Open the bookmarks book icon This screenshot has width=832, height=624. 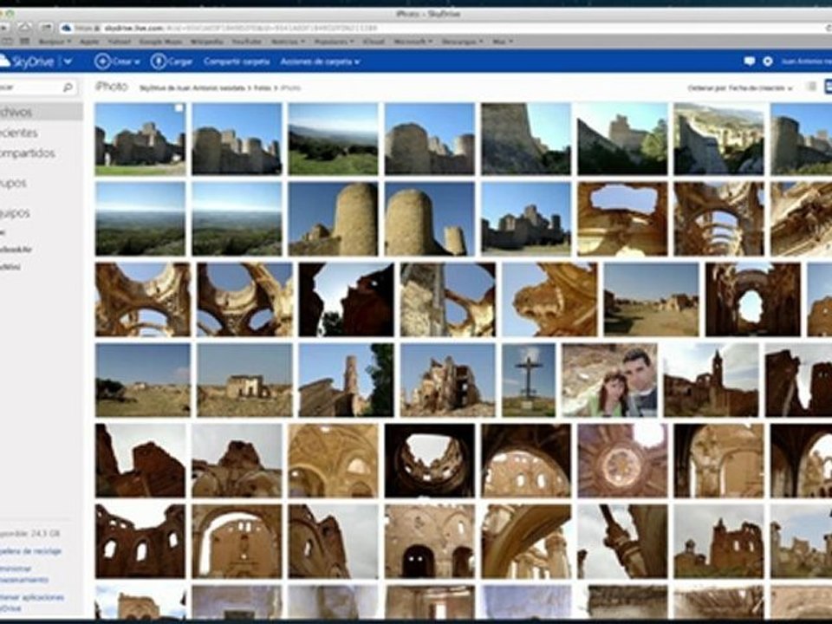8,41
